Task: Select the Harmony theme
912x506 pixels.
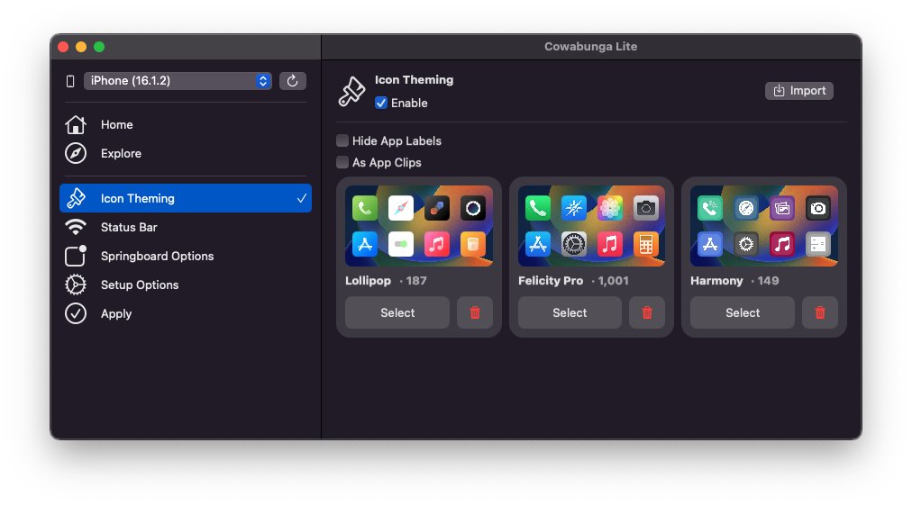Action: pos(743,312)
